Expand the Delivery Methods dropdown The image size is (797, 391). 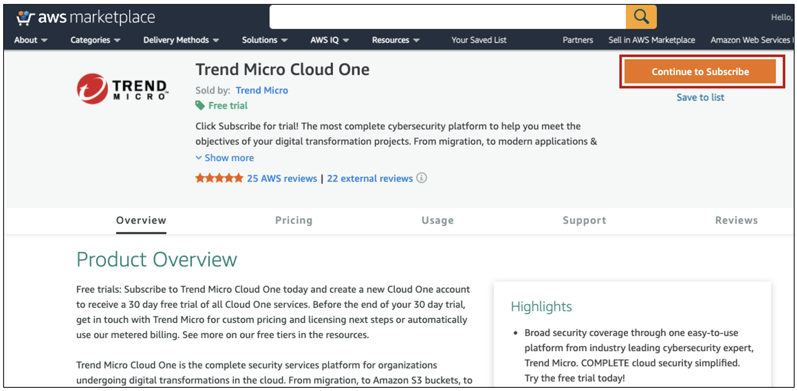point(181,40)
